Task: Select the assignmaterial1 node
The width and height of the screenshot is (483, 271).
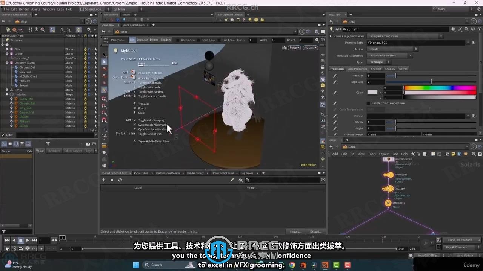Action: 389,159
